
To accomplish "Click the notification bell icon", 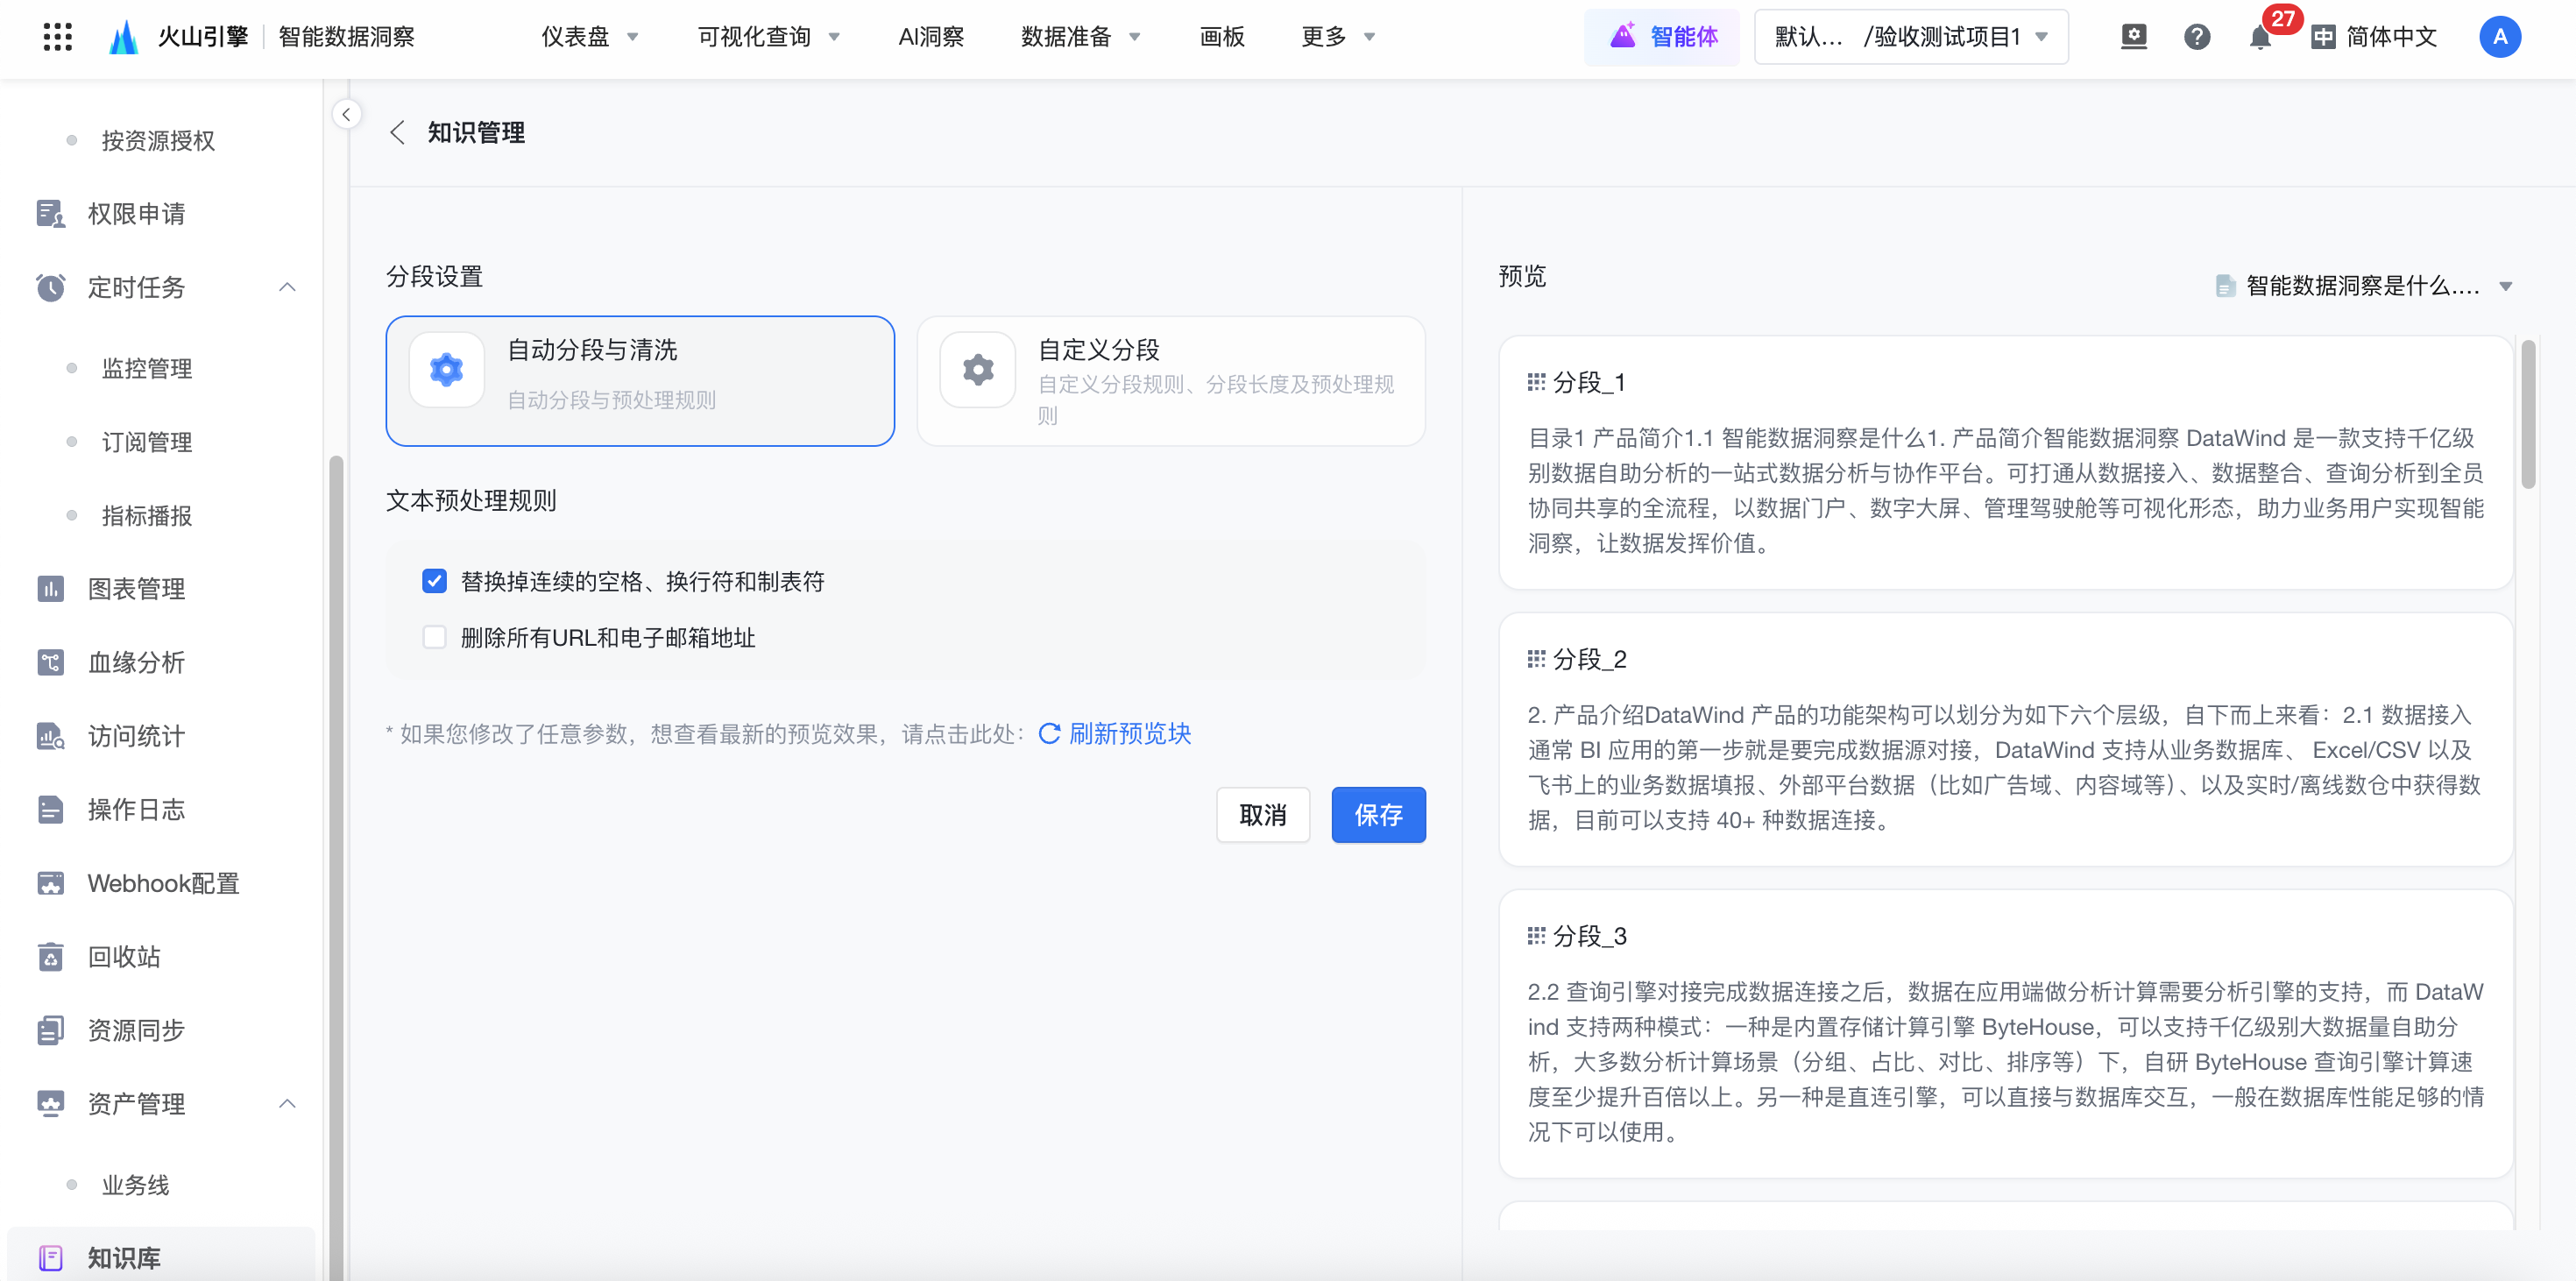I will 2259,38.
